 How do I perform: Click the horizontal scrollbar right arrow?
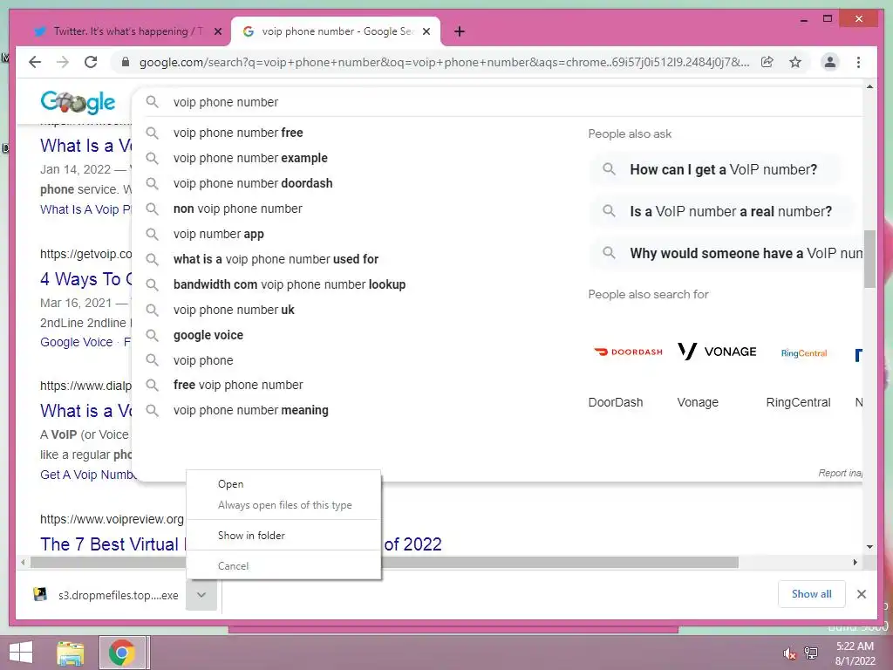coord(855,563)
